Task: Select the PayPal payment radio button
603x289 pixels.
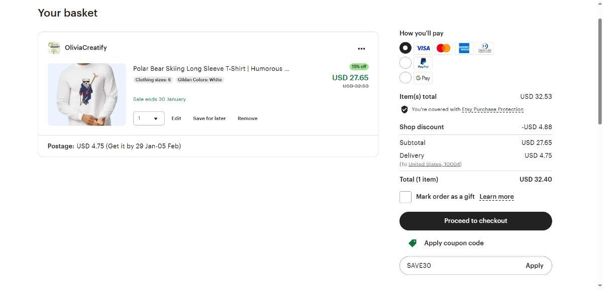Action: coord(406,63)
